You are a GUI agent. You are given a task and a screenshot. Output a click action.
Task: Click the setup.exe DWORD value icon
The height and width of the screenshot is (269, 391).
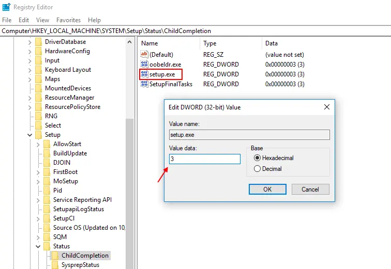144,74
